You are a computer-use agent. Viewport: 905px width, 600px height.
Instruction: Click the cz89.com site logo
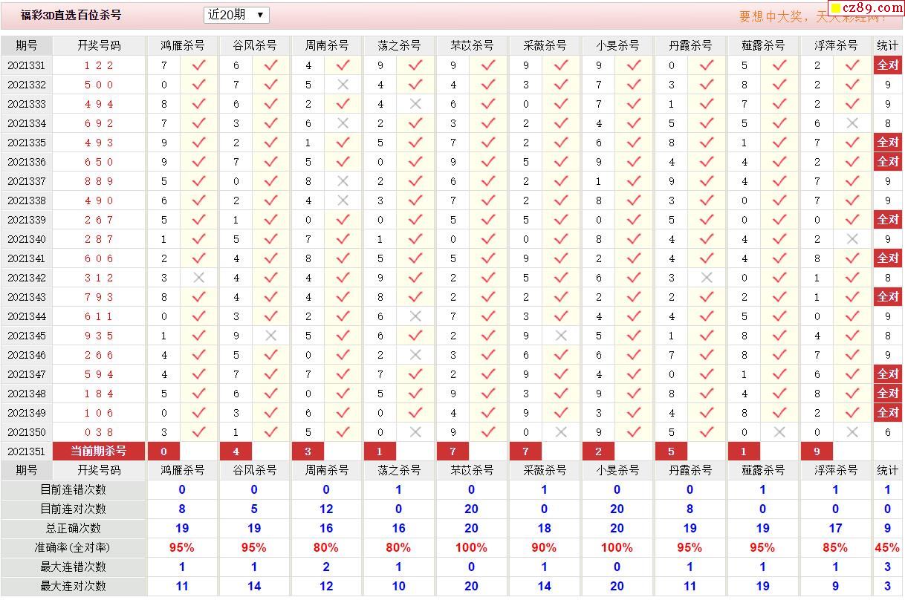[x=866, y=8]
